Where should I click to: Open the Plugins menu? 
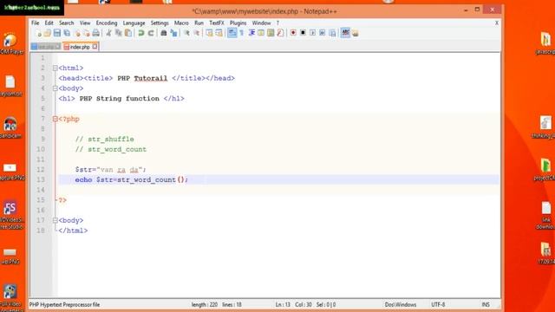pyautogui.click(x=238, y=23)
